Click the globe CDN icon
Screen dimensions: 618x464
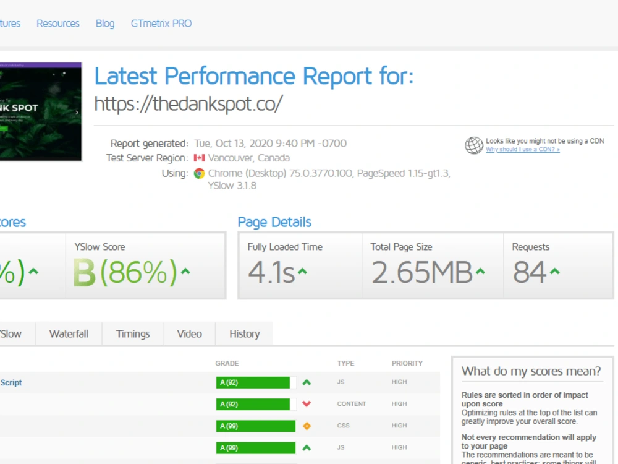click(x=474, y=145)
